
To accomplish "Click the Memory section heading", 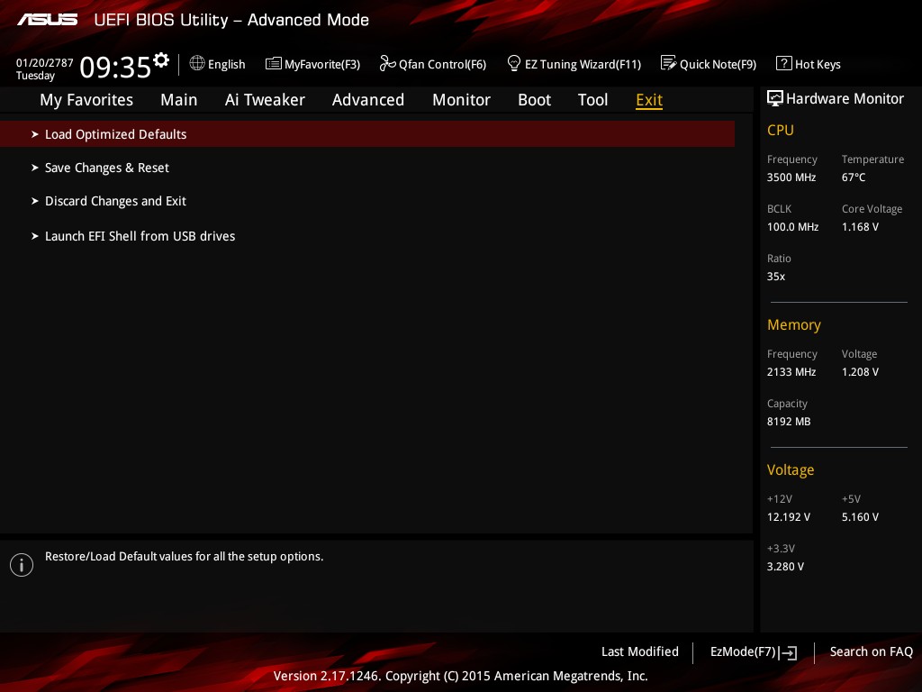I will coord(794,324).
